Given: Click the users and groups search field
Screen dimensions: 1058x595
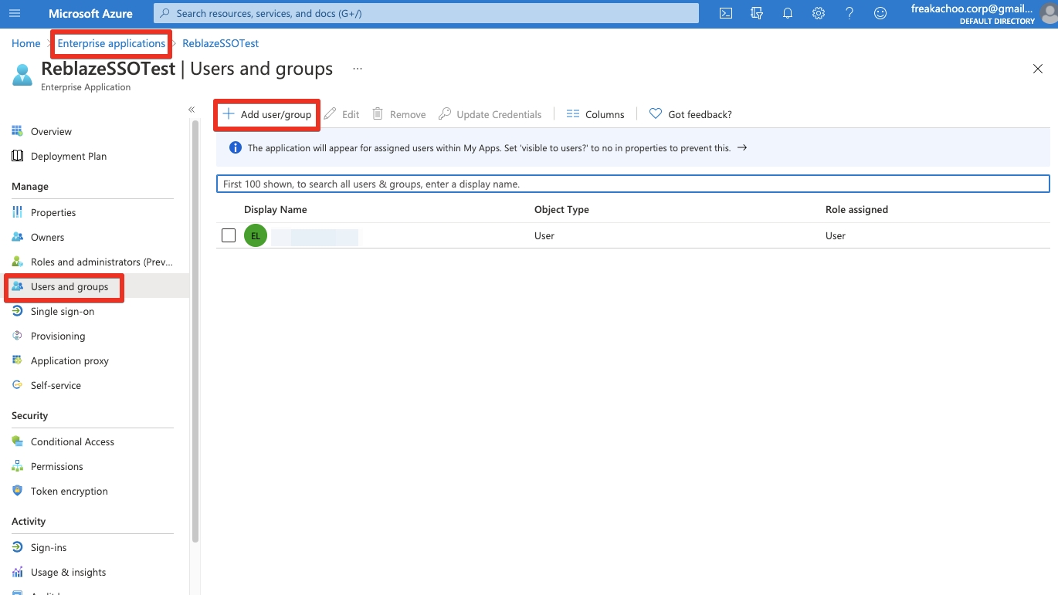Looking at the screenshot, I should point(632,184).
